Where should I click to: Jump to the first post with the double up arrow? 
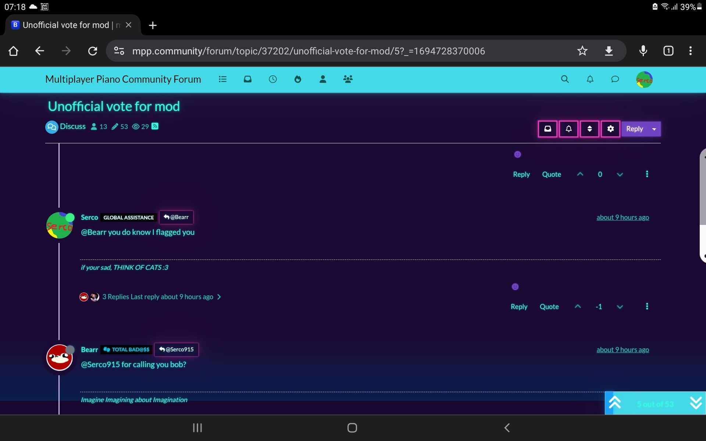[614, 403]
